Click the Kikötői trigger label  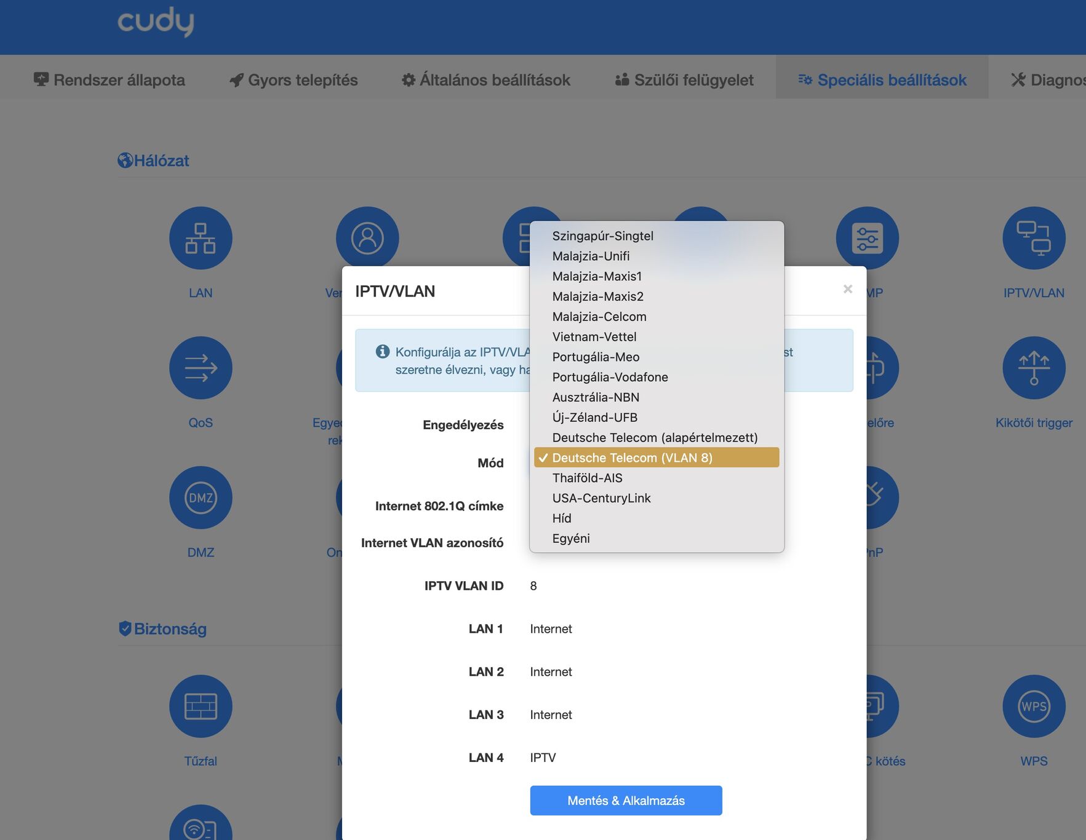1034,422
